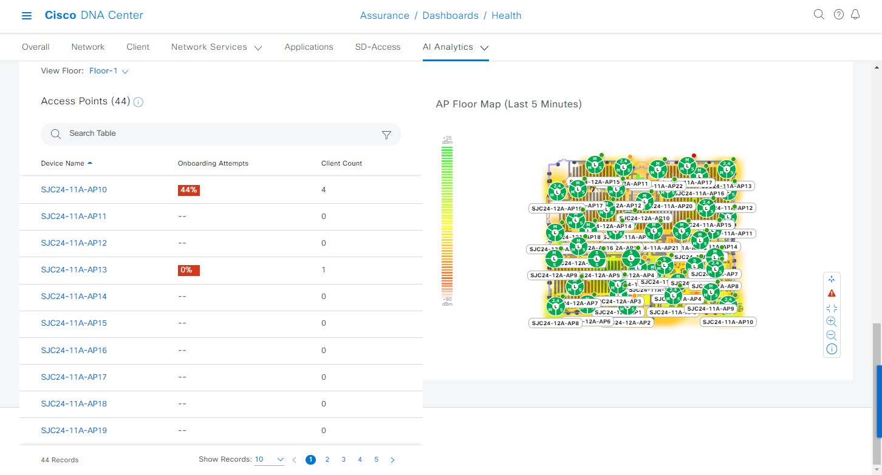The width and height of the screenshot is (882, 475).
Task: Open device SJC24-11A-AP11 link
Action: [73, 216]
